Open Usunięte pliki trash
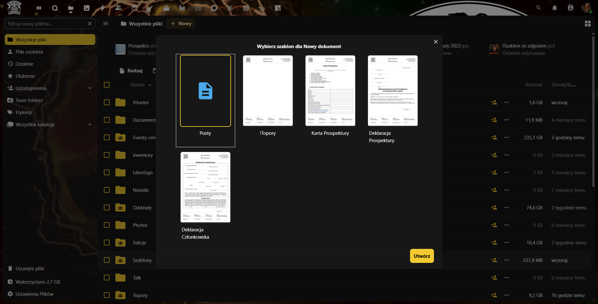Screen dimensions: 598x304 tap(50, 269)
